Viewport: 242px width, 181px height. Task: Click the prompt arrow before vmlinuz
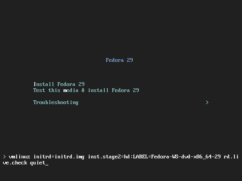5,157
